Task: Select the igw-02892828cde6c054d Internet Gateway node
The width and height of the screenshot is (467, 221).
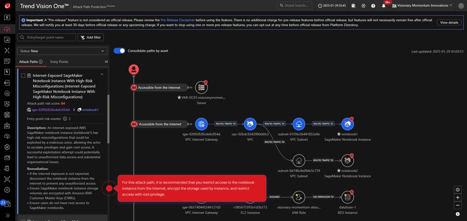Action: (x=202, y=124)
